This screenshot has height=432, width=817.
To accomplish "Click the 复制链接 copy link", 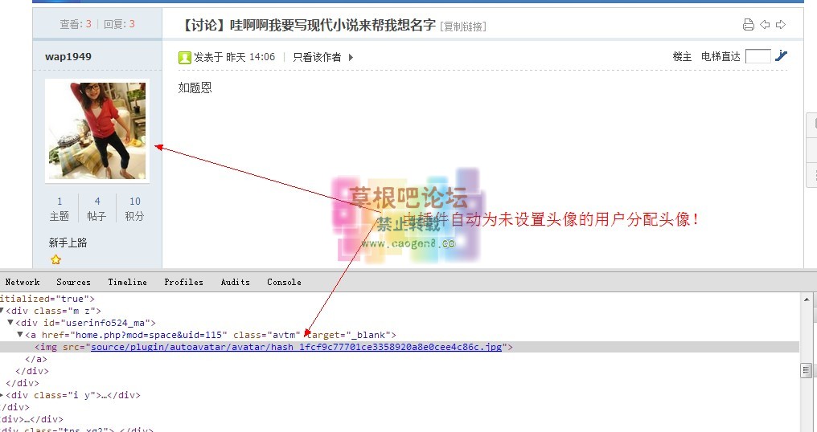I will 463,26.
